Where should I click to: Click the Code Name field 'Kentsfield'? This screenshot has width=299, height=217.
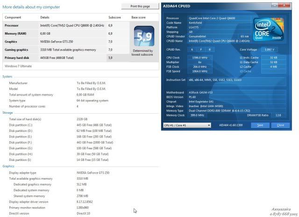[219, 23]
